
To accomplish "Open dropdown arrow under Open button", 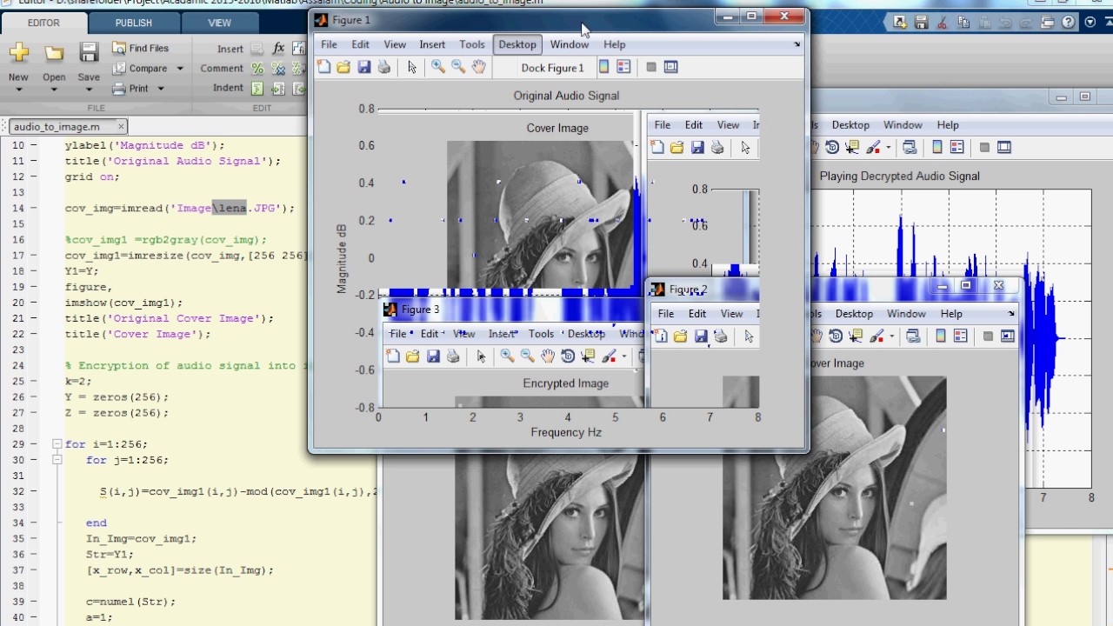I will pos(54,90).
